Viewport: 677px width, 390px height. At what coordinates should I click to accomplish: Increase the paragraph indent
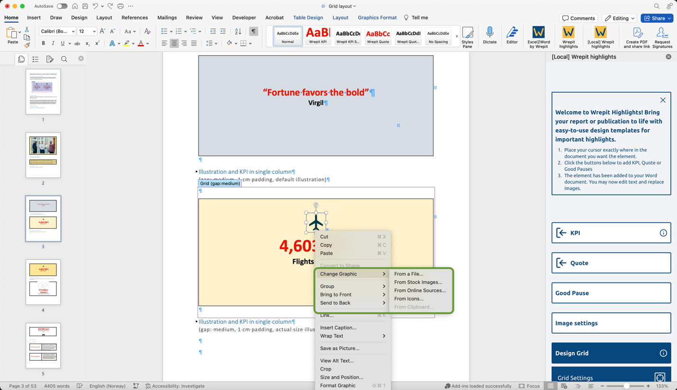[x=223, y=31]
